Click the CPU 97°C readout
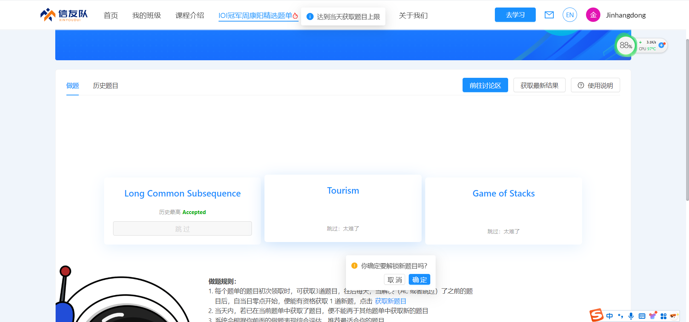The image size is (689, 322). coord(647,49)
